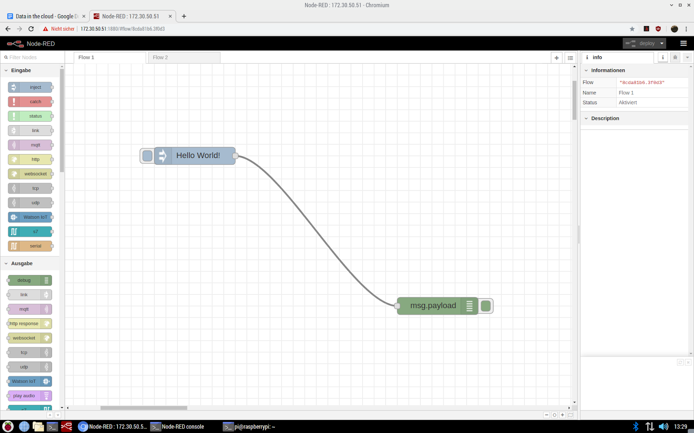Viewport: 694px width, 433px height.
Task: Open the Node-RED main menu
Action: tap(684, 43)
